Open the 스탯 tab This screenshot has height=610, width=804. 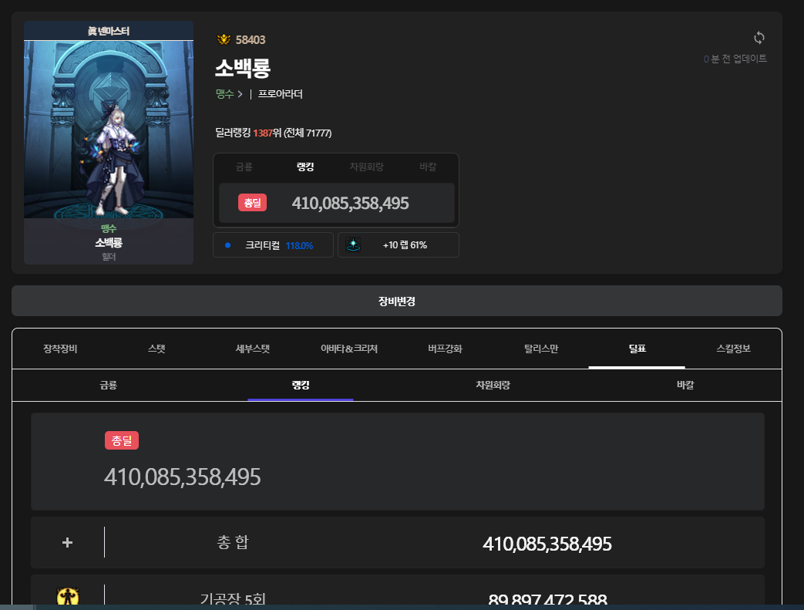click(156, 349)
